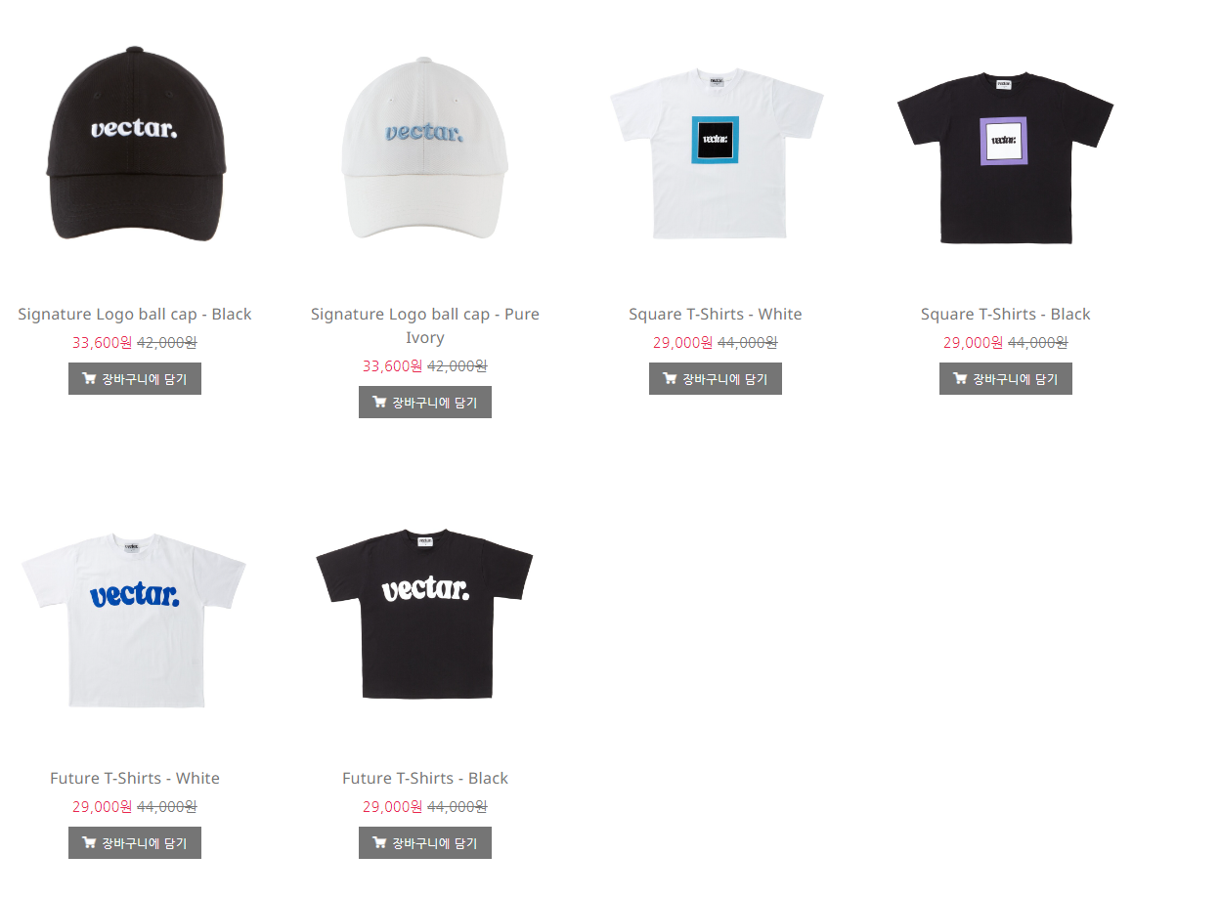Add Square T-Shirts White to cart button

click(716, 379)
